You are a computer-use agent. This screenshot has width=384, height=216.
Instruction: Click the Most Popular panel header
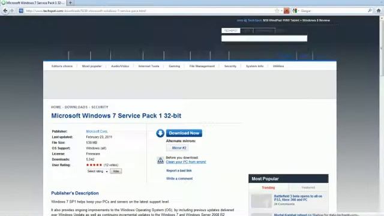coord(288,179)
